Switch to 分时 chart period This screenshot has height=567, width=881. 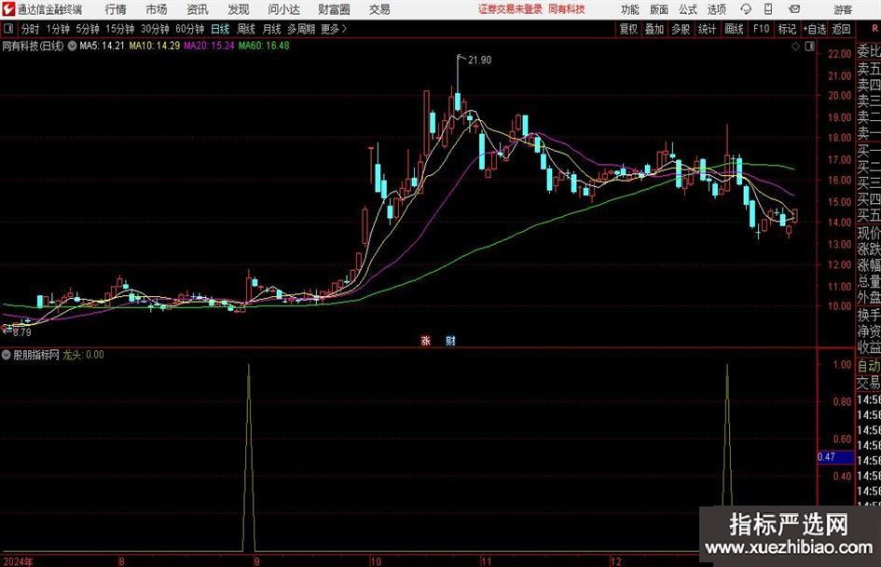pyautogui.click(x=30, y=29)
